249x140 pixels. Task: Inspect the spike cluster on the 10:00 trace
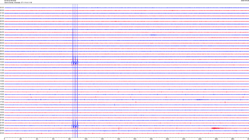[75, 62]
